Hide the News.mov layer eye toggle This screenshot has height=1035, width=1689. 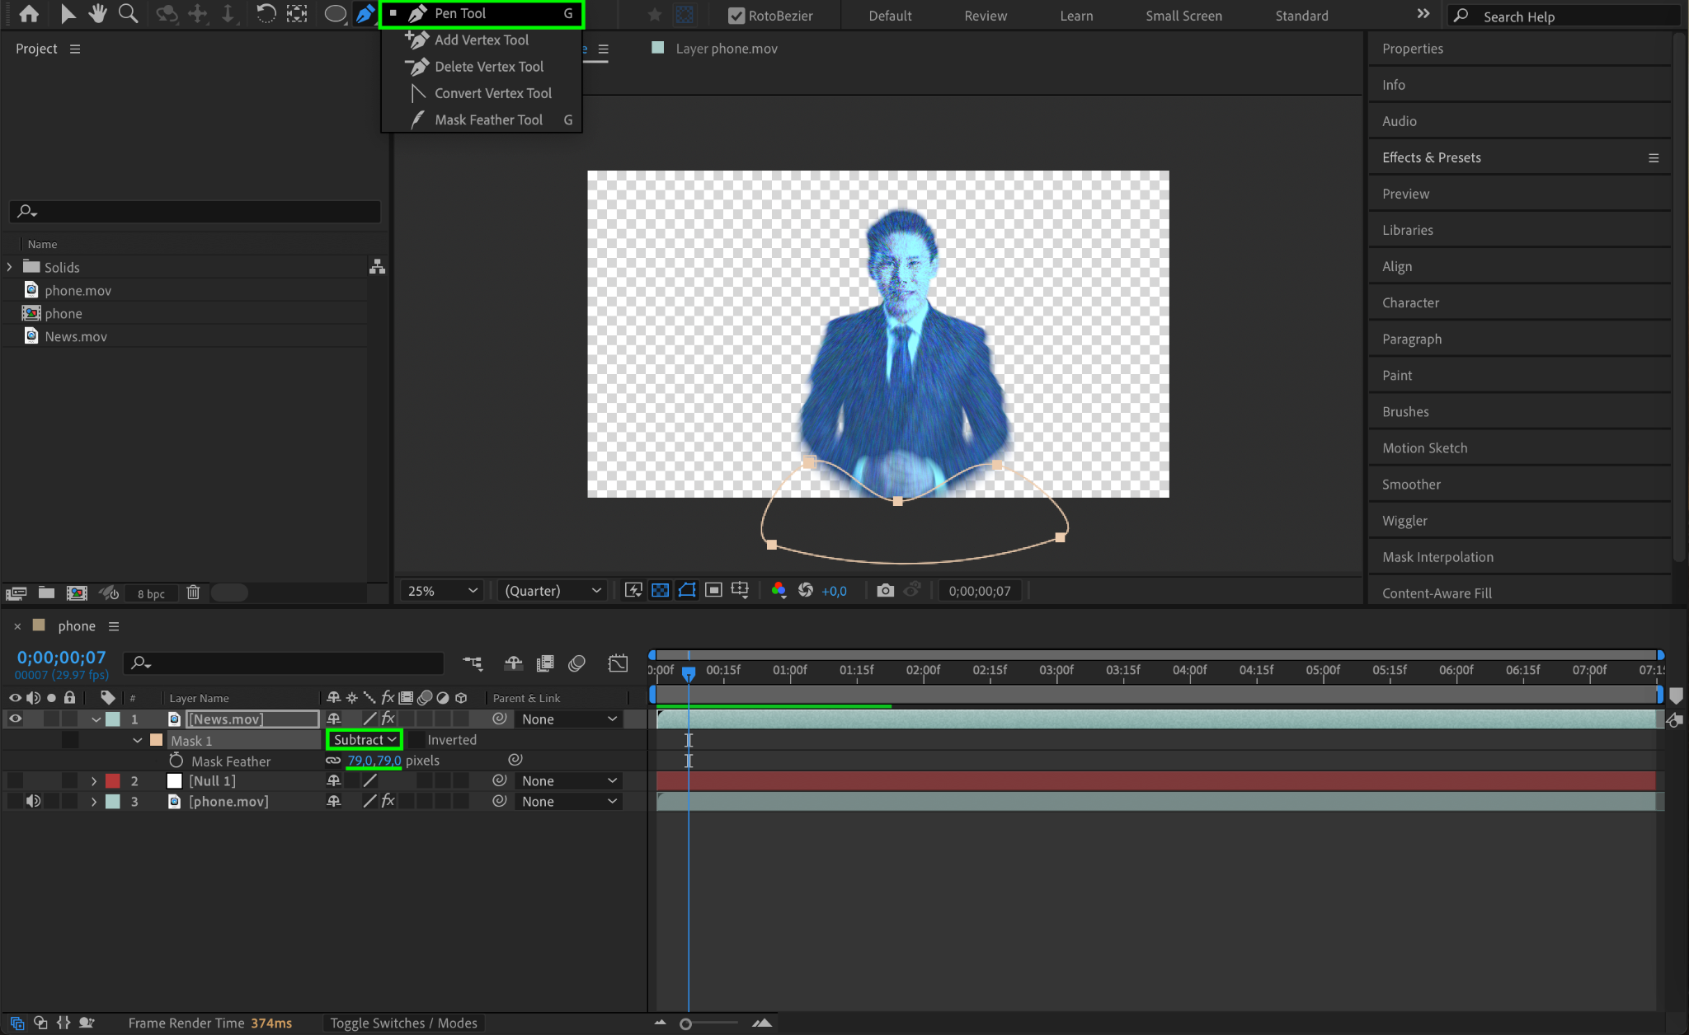coord(15,719)
